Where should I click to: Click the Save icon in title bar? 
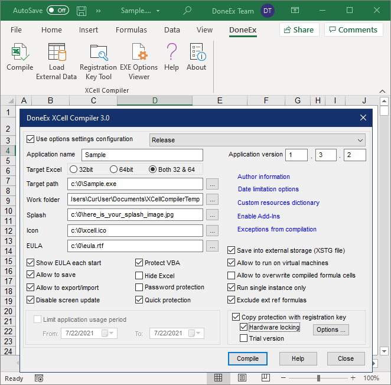pos(82,11)
